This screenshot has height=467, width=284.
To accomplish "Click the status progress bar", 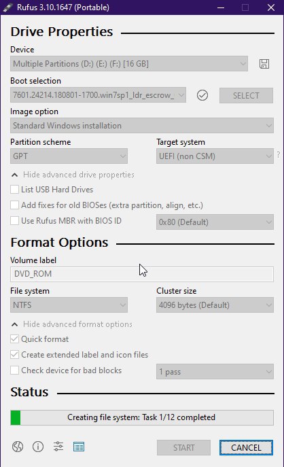I will tap(142, 417).
